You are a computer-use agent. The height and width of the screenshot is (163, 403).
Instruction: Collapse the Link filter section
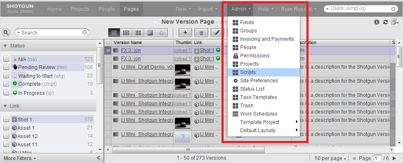[5, 106]
